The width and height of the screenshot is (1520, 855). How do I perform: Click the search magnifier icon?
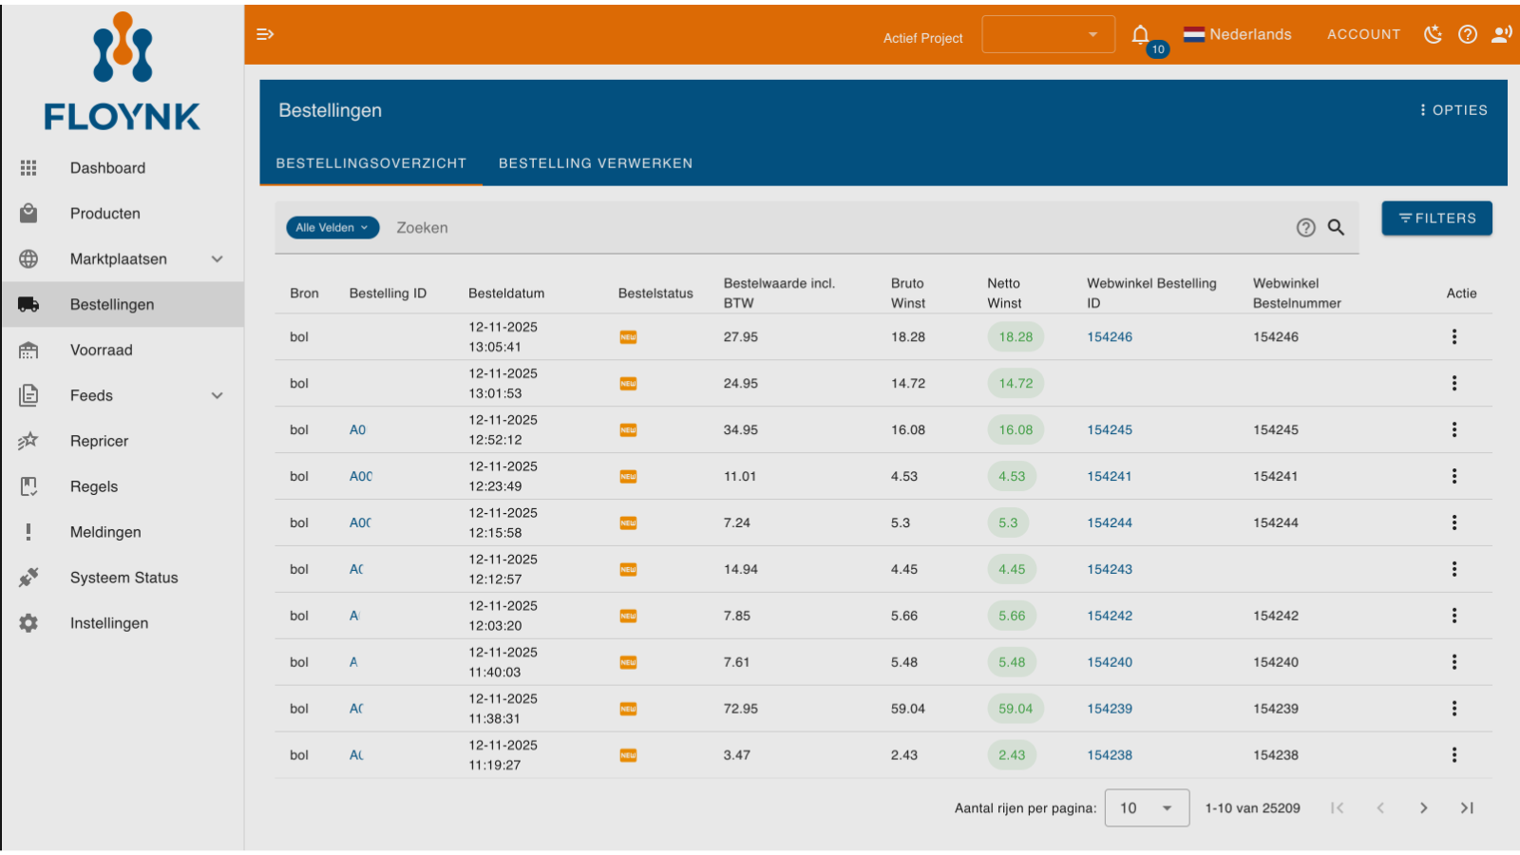click(x=1336, y=227)
